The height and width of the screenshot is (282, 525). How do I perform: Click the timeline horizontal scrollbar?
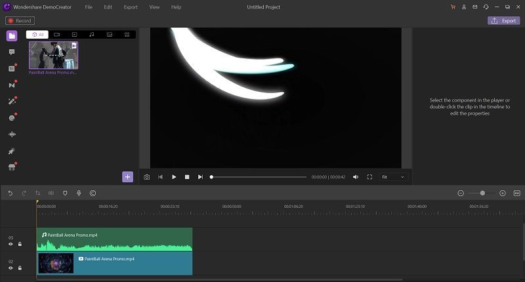[x=219, y=279]
